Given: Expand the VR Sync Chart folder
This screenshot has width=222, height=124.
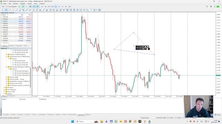Looking at the screenshot, I should pos(6,83).
